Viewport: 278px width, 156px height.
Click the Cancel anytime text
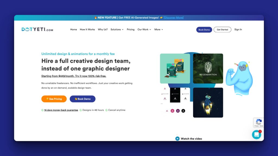point(117,110)
